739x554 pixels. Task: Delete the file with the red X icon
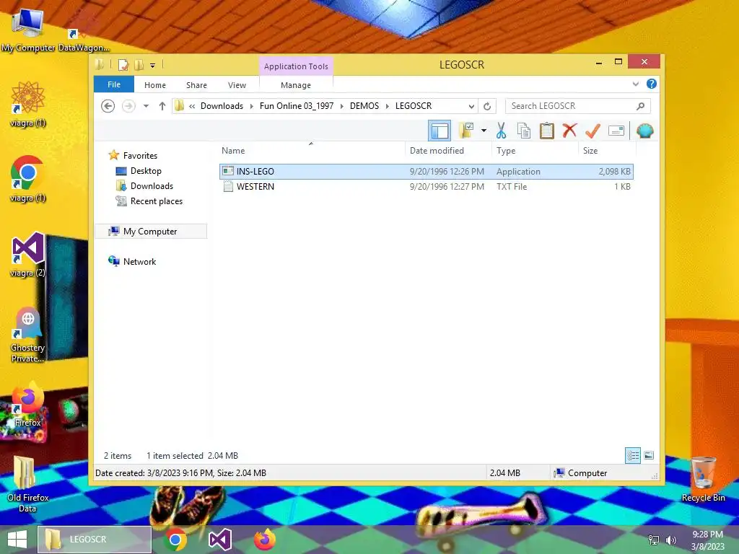point(569,131)
